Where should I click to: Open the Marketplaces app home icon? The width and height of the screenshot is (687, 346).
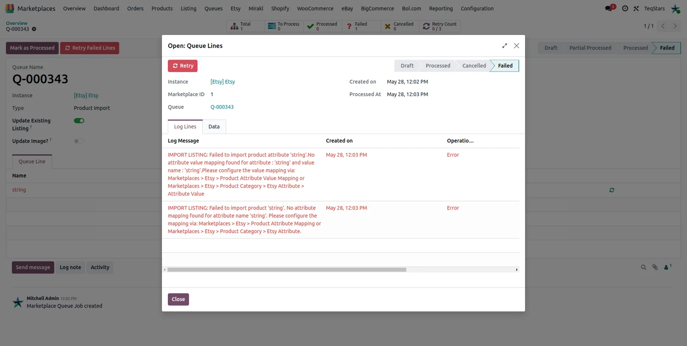pyautogui.click(x=9, y=9)
